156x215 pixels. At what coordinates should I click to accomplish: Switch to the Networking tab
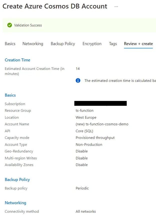(x=33, y=44)
